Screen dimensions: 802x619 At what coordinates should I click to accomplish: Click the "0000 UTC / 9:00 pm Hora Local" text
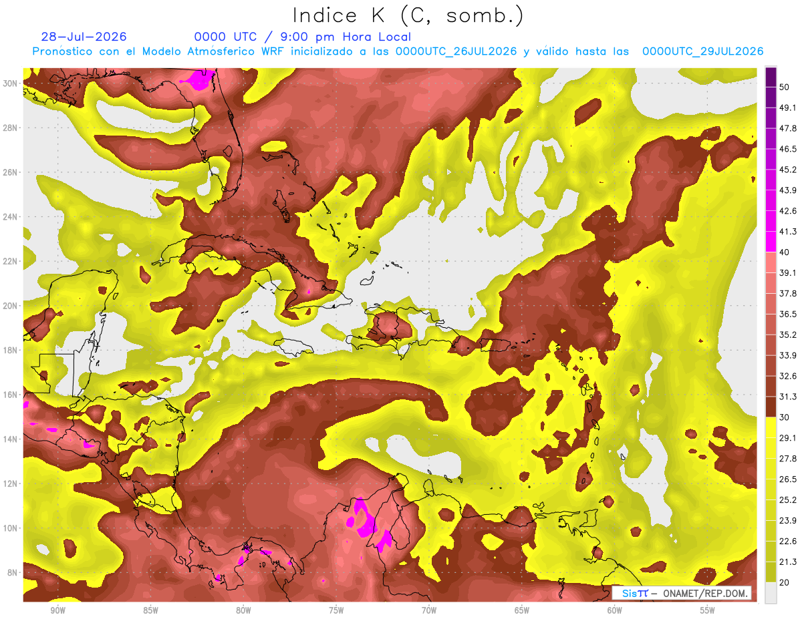click(x=302, y=37)
